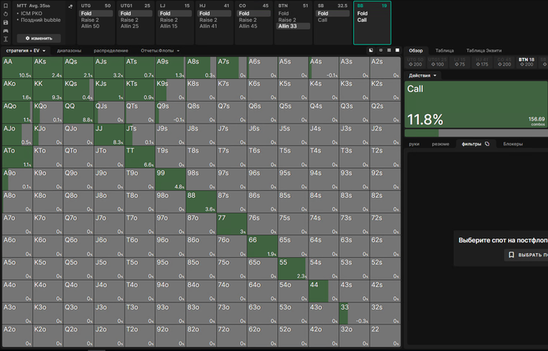The height and width of the screenshot is (351, 548).
Task: Open the Отчеты:Флопы dropdown
Action: (160, 51)
